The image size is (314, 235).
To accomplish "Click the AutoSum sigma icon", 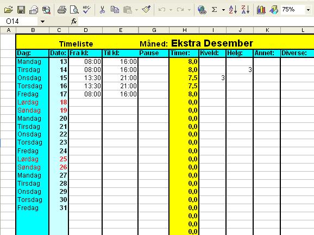I will (214, 9).
